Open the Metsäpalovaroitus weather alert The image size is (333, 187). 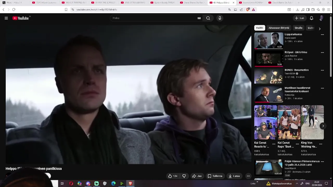[x=279, y=184]
